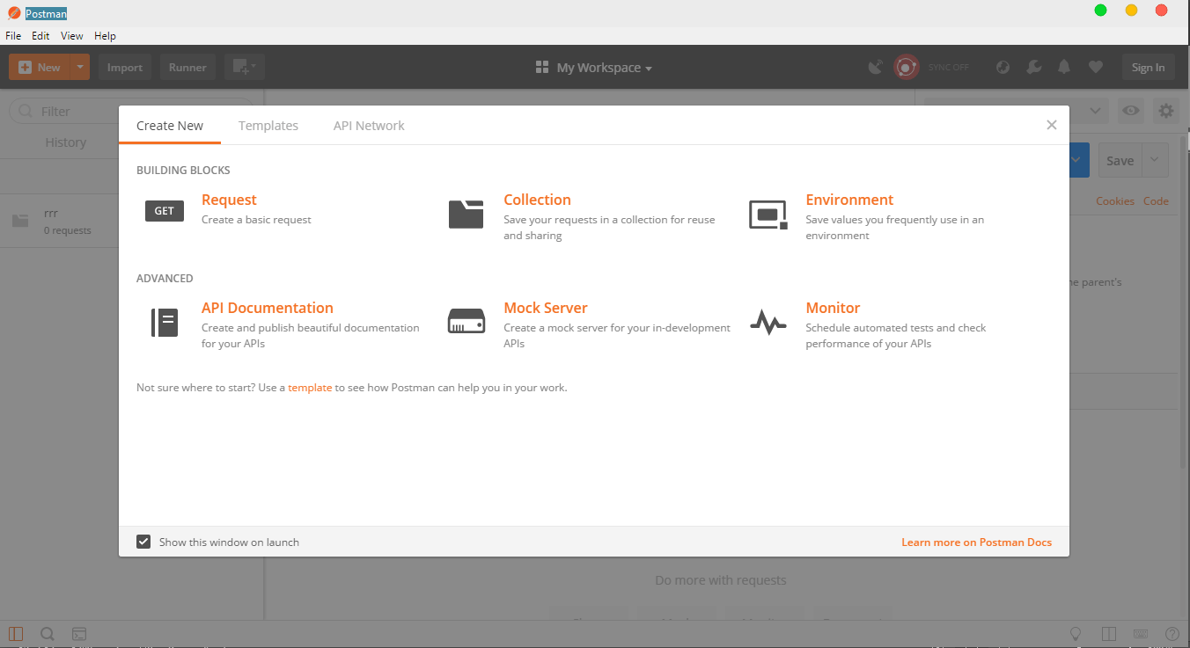Open notifications bell icon
The image size is (1190, 648).
click(x=1064, y=68)
